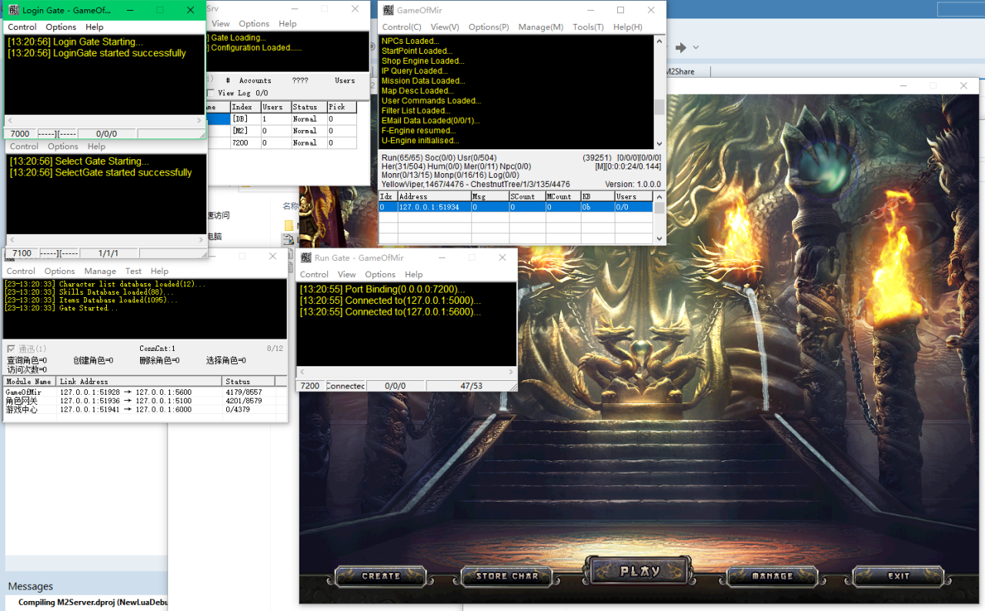Click the Run Gate horizontal scrollbar right arrow
This screenshot has height=611, width=985.
click(x=511, y=372)
